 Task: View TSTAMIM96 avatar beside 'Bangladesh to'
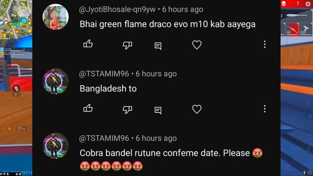pyautogui.click(x=55, y=81)
